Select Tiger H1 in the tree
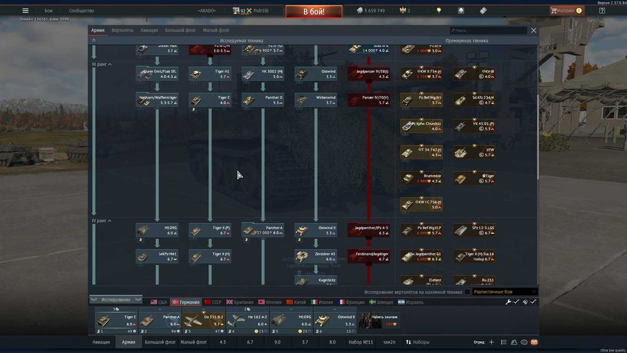This screenshot has width=627, height=353. pyautogui.click(x=210, y=74)
